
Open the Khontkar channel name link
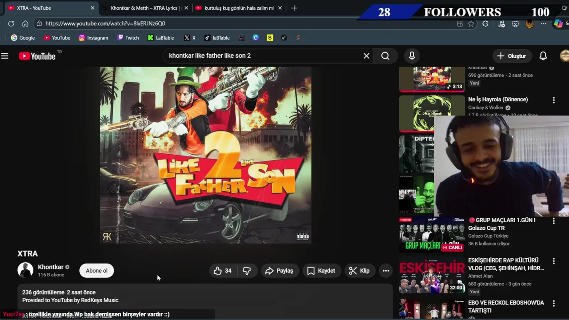[x=51, y=267]
